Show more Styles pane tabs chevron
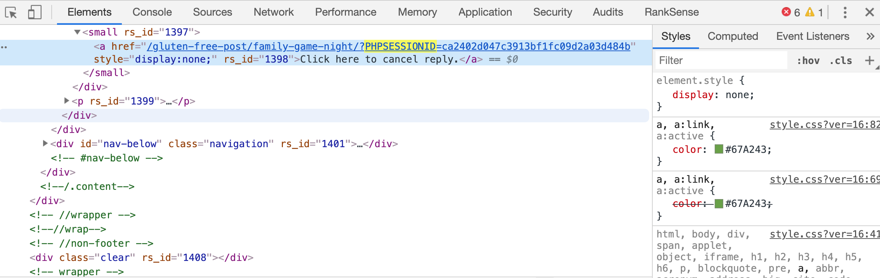Image resolution: width=880 pixels, height=278 pixels. [x=870, y=36]
